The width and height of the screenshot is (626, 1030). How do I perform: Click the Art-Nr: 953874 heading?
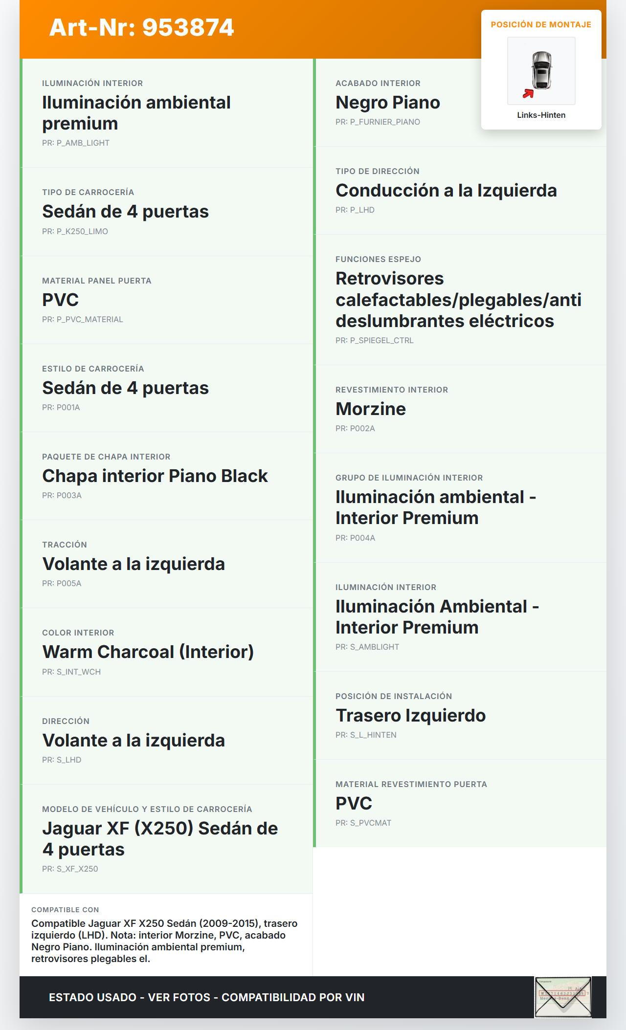(x=142, y=28)
